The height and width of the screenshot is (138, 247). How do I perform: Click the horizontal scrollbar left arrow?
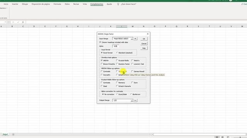pos(152,134)
